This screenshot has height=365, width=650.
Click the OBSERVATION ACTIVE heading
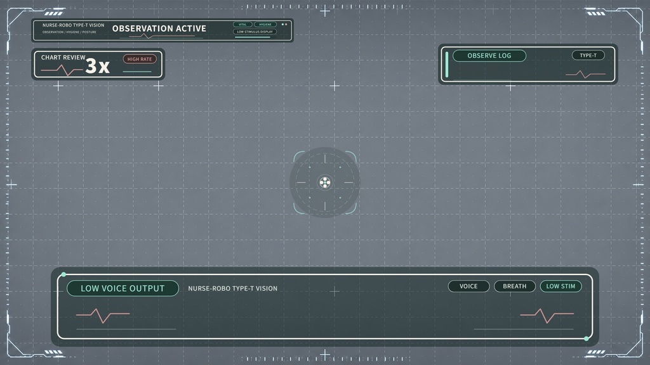(159, 29)
